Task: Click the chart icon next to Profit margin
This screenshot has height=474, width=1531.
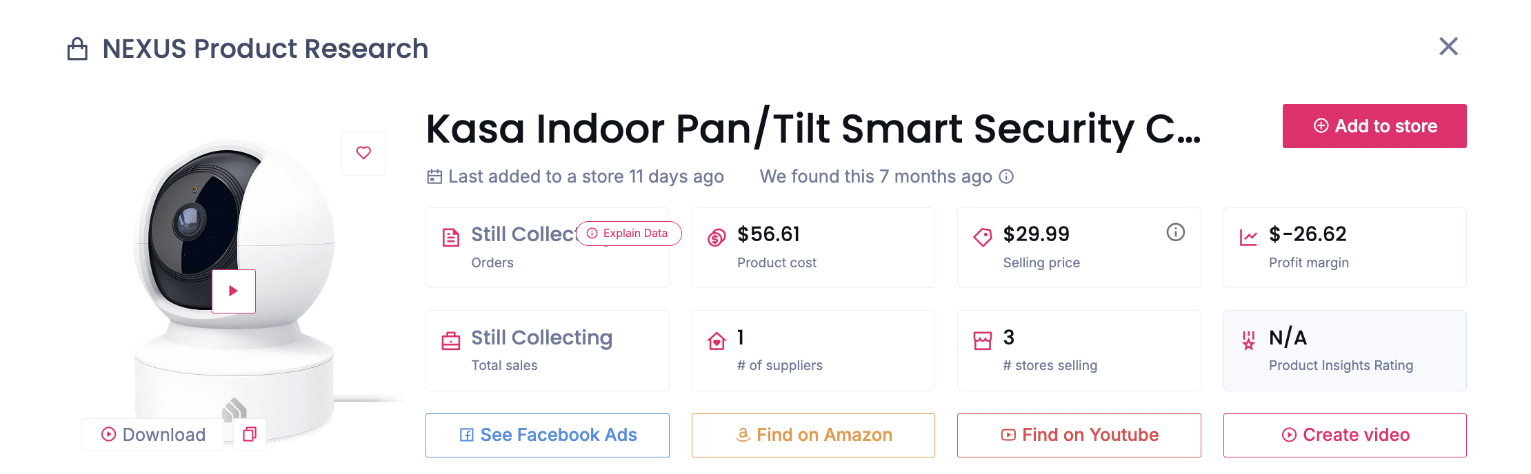Action: click(x=1247, y=236)
